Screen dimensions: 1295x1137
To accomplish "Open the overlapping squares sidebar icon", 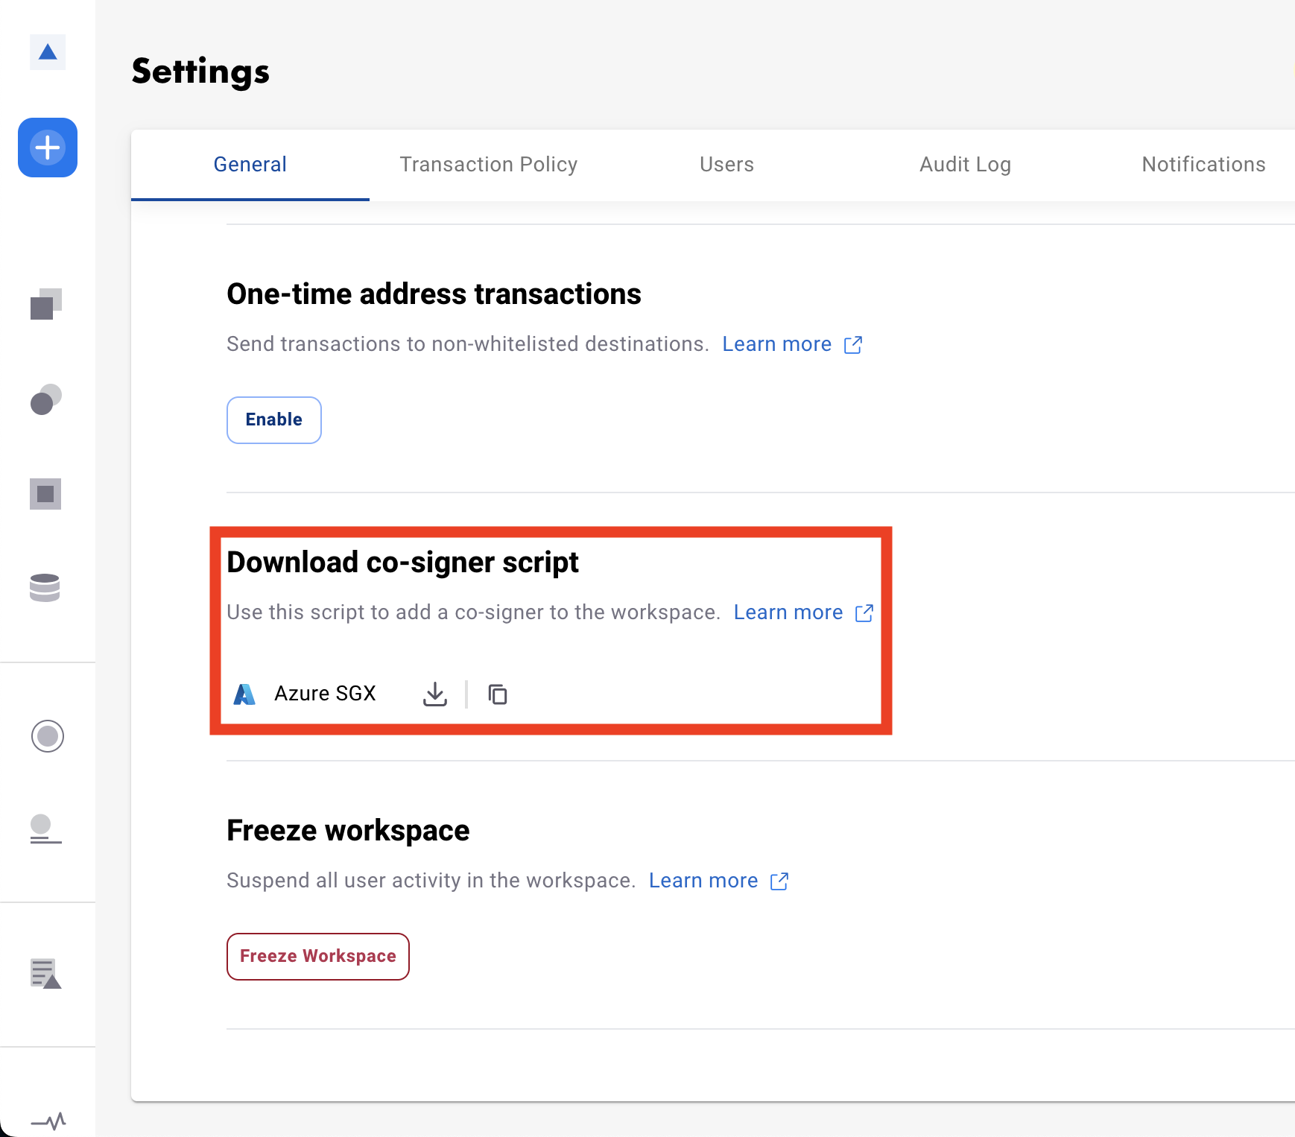I will tap(45, 304).
